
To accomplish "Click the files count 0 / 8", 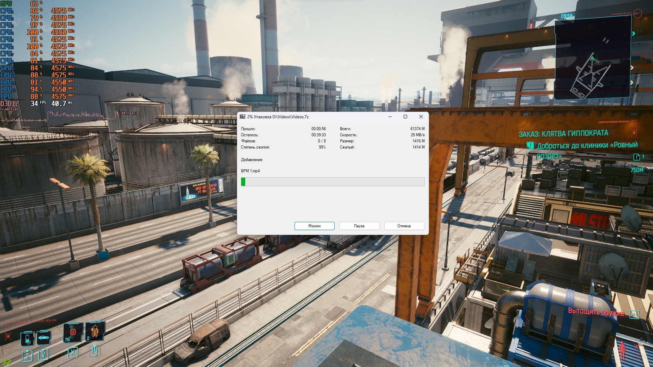I will tap(322, 141).
